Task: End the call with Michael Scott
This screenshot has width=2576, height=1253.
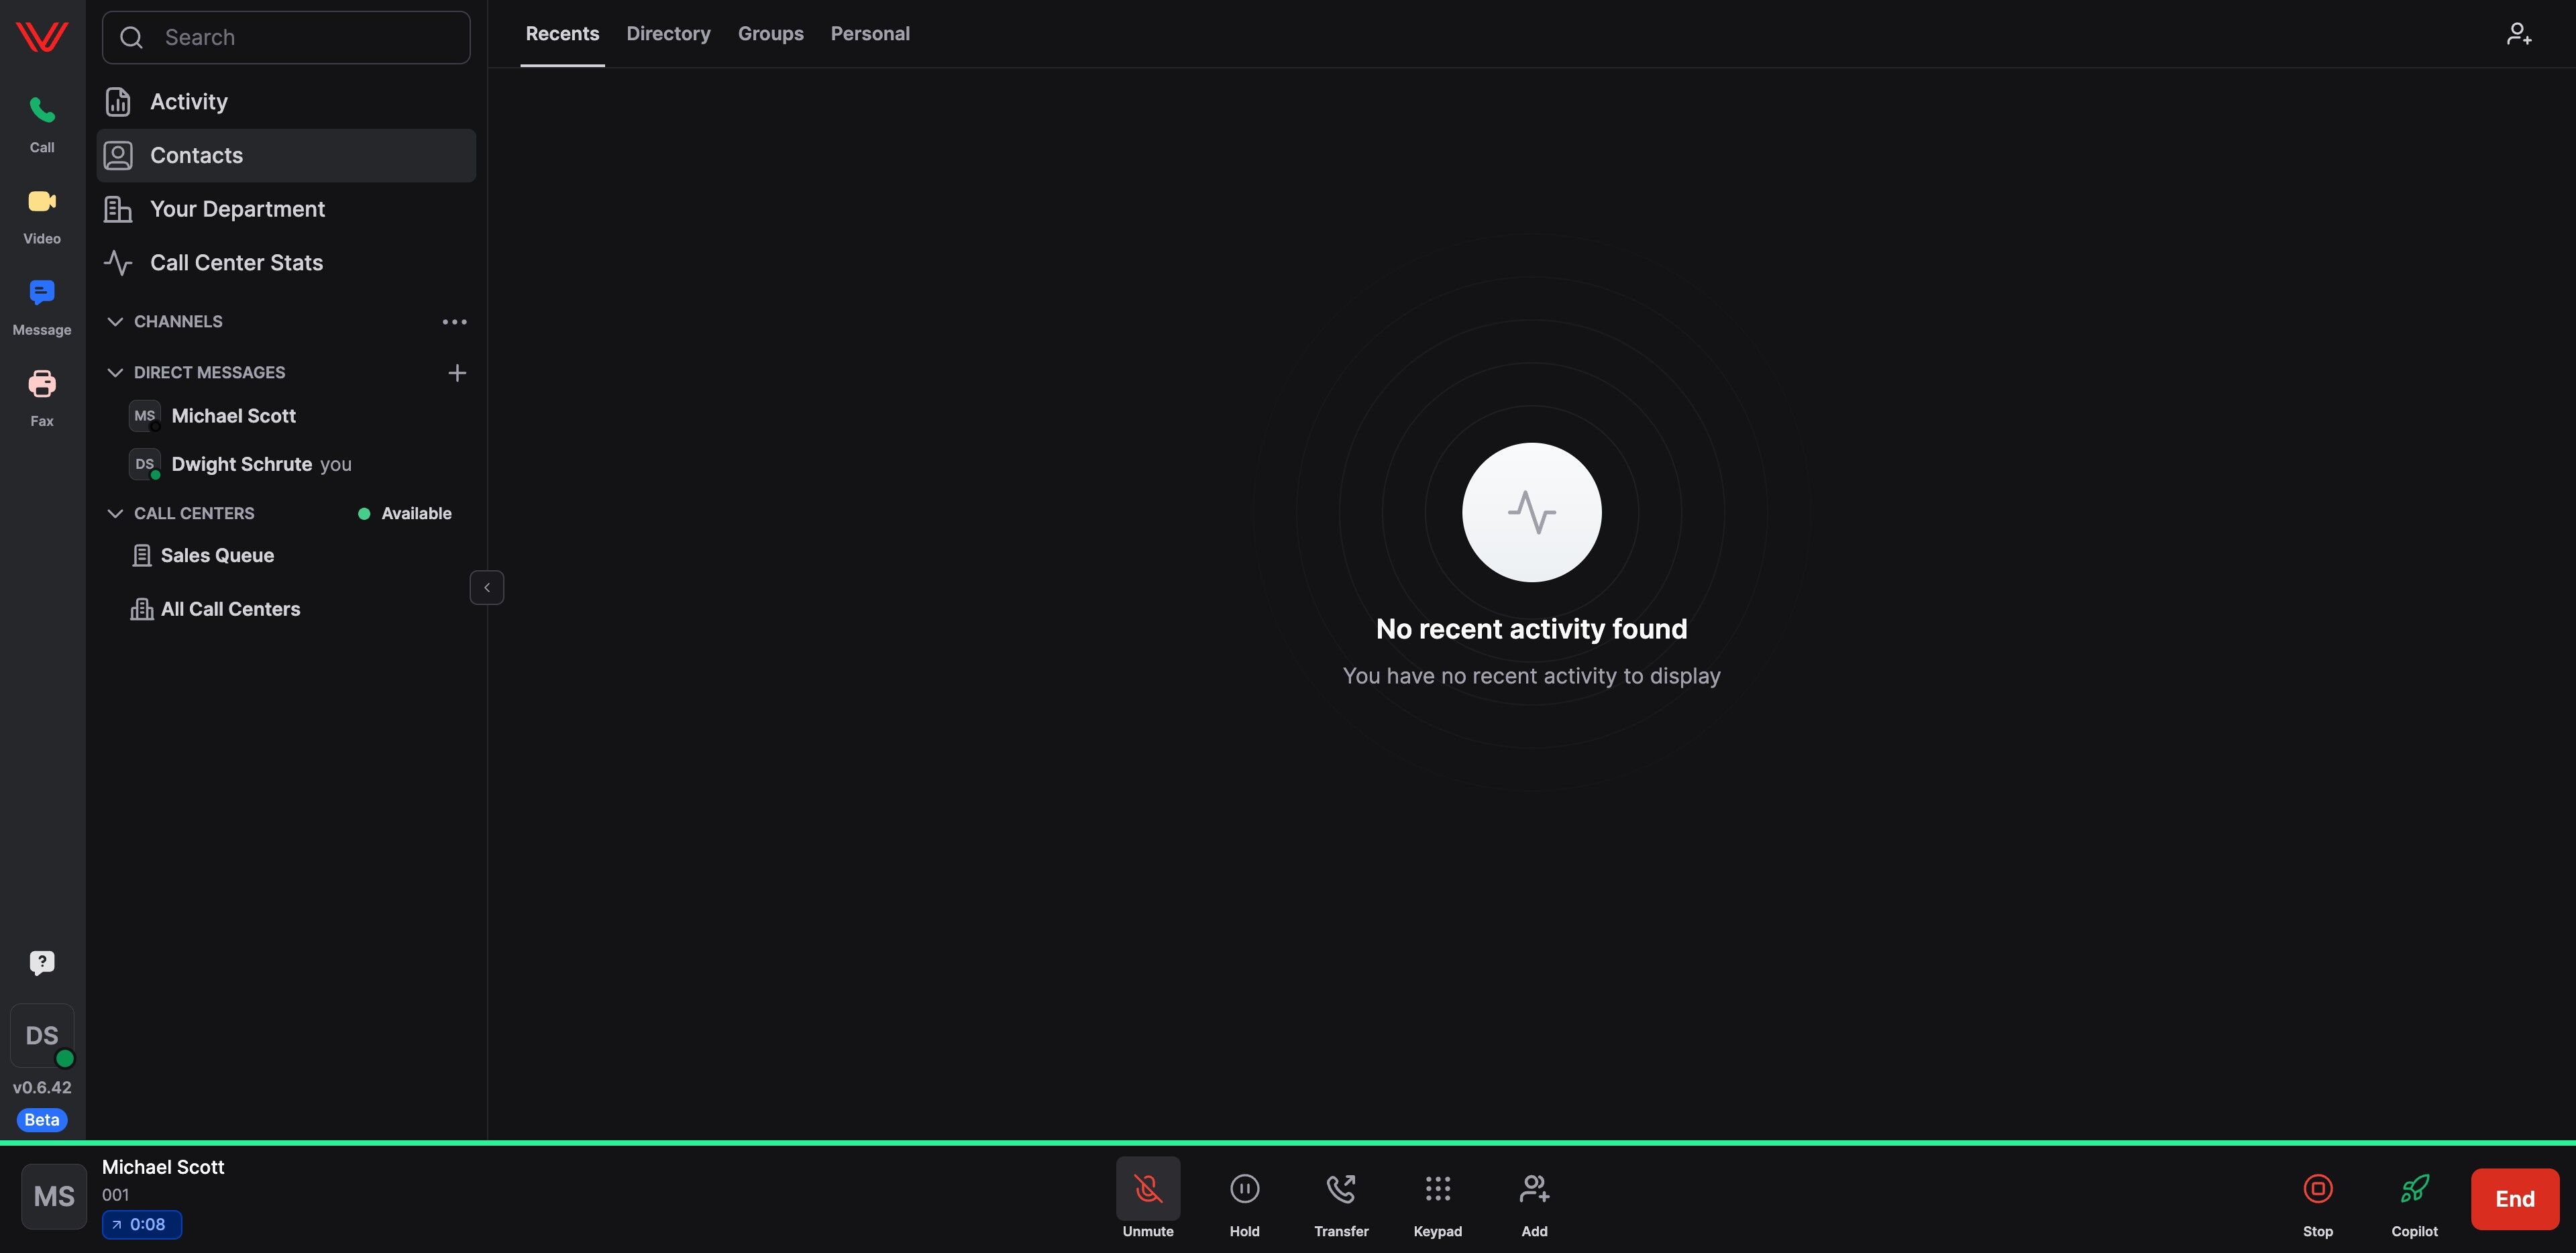Action: click(2514, 1199)
